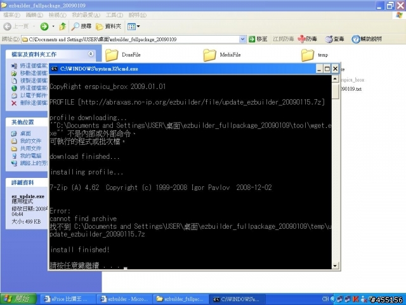The image size is (406, 305).
Task: Click publish this file to web link
Action: [x=30, y=88]
